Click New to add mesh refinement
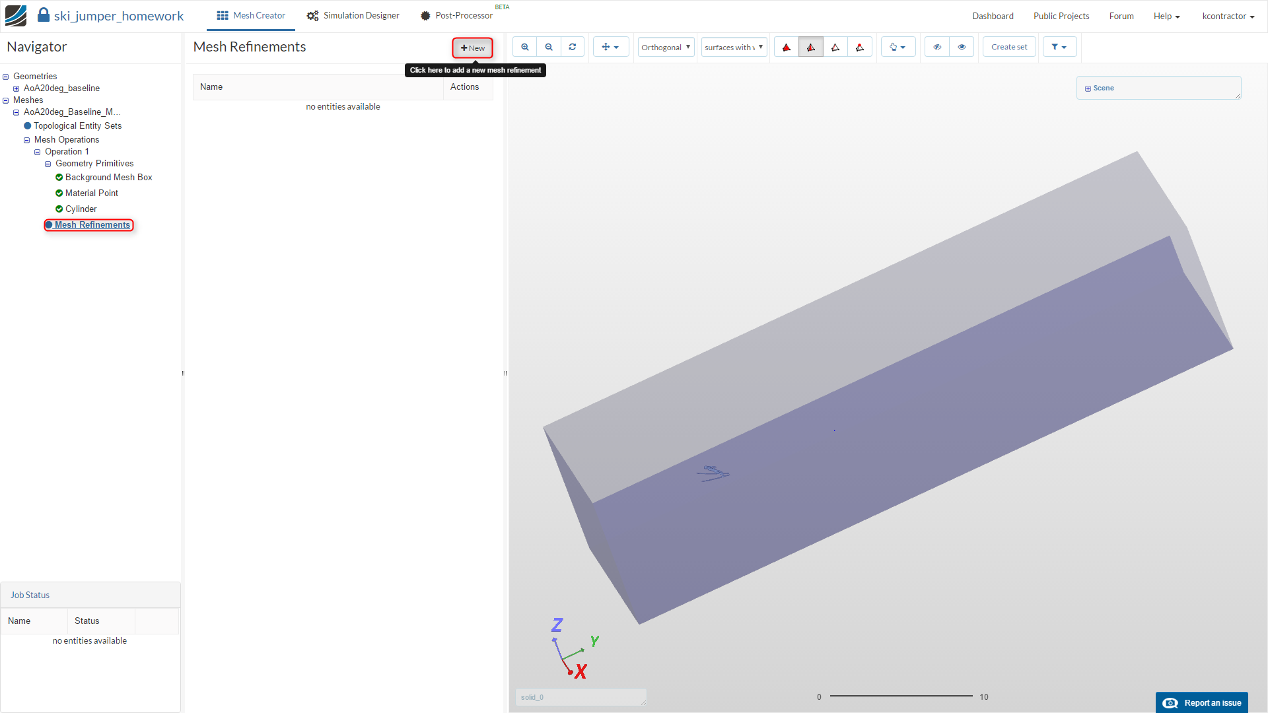Image resolution: width=1268 pixels, height=713 pixels. tap(473, 48)
